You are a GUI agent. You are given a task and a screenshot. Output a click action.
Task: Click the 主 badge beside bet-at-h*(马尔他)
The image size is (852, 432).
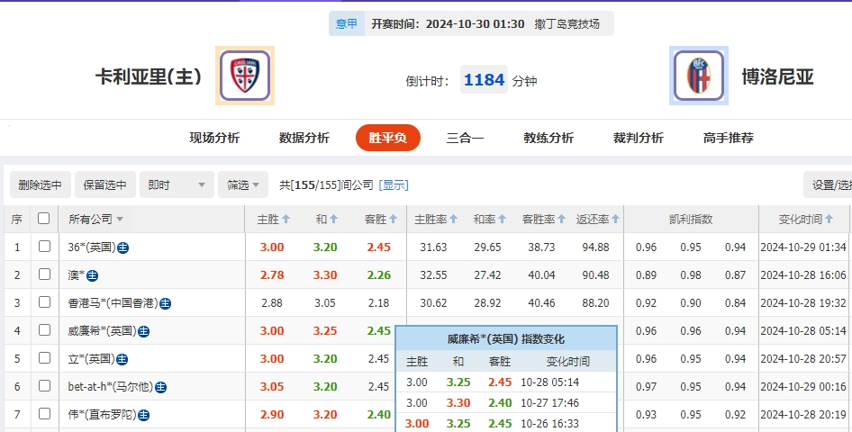click(x=160, y=387)
